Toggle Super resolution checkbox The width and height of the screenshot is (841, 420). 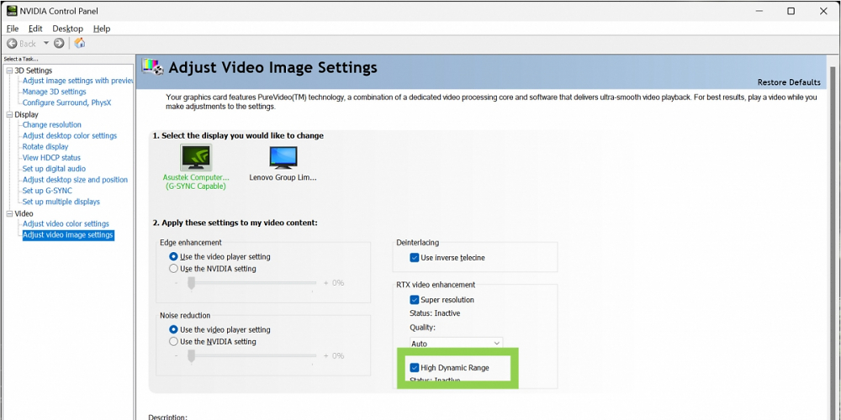[x=414, y=300]
